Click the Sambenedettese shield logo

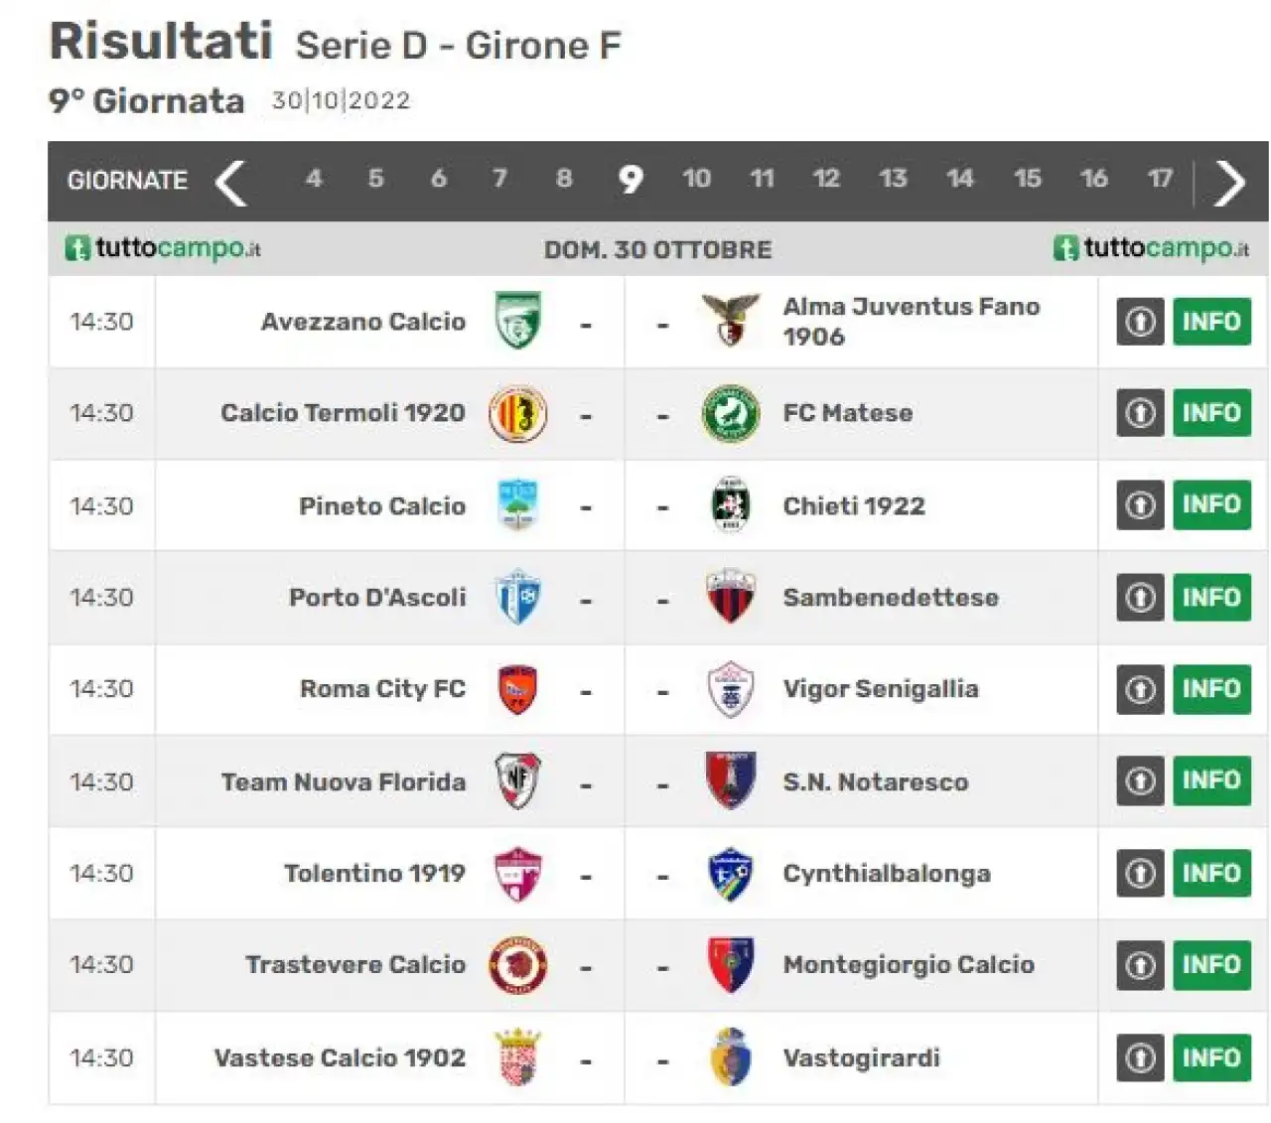click(x=730, y=597)
